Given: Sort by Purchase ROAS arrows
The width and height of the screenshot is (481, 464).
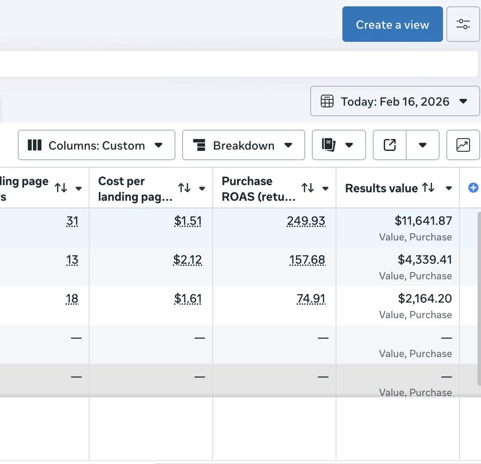Looking at the screenshot, I should [x=308, y=188].
